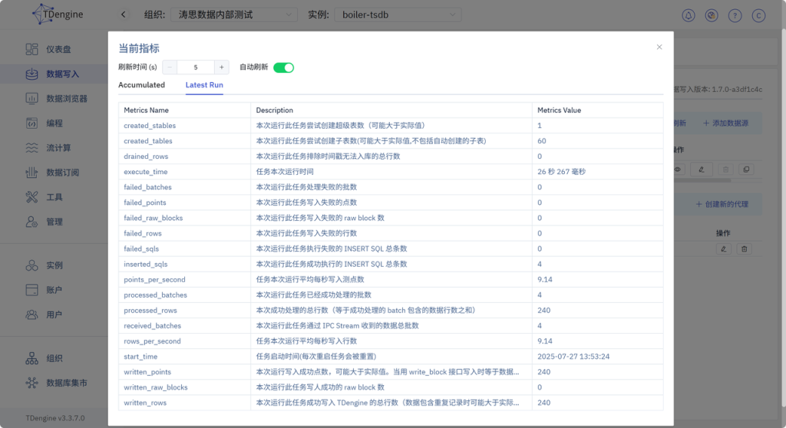Click the inserted_sqls metric name
This screenshot has height=428, width=786.
[x=145, y=264]
